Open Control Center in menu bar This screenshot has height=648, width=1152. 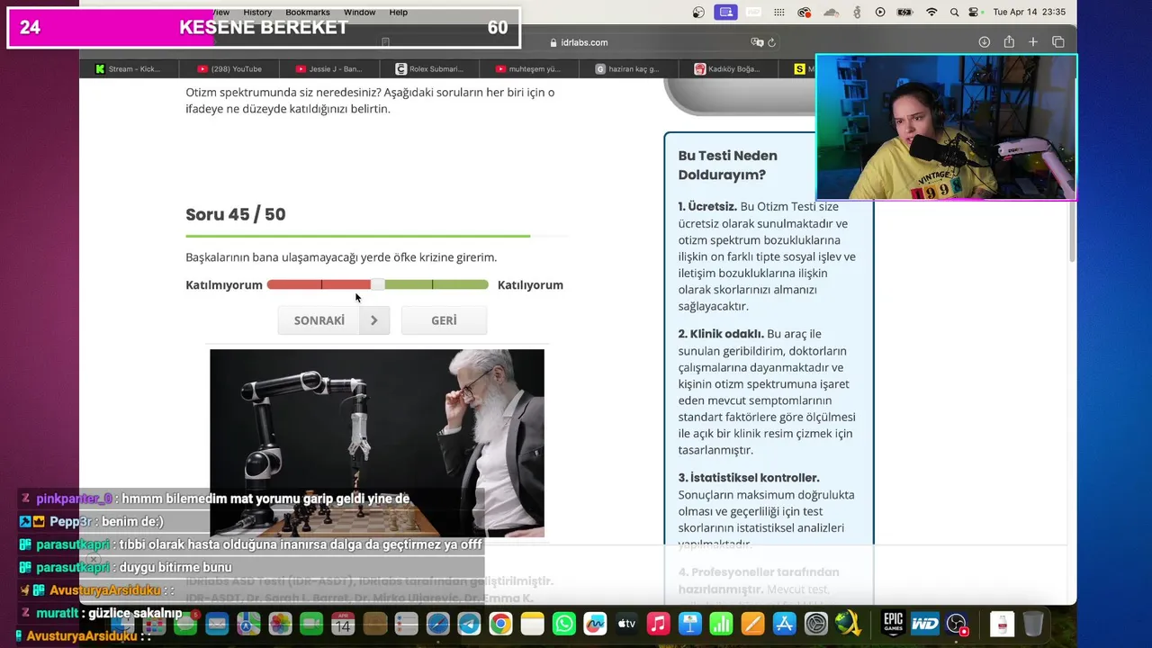(974, 13)
